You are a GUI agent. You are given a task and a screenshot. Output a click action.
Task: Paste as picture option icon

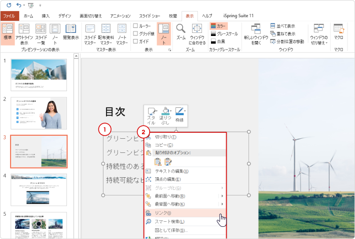click(x=168, y=162)
